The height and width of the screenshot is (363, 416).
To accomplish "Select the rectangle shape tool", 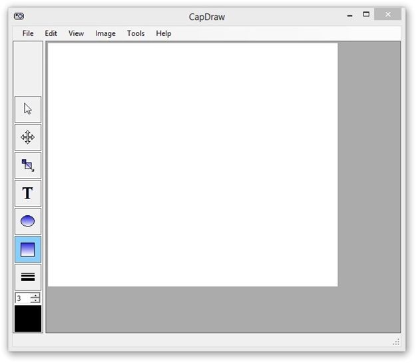I will (x=28, y=249).
